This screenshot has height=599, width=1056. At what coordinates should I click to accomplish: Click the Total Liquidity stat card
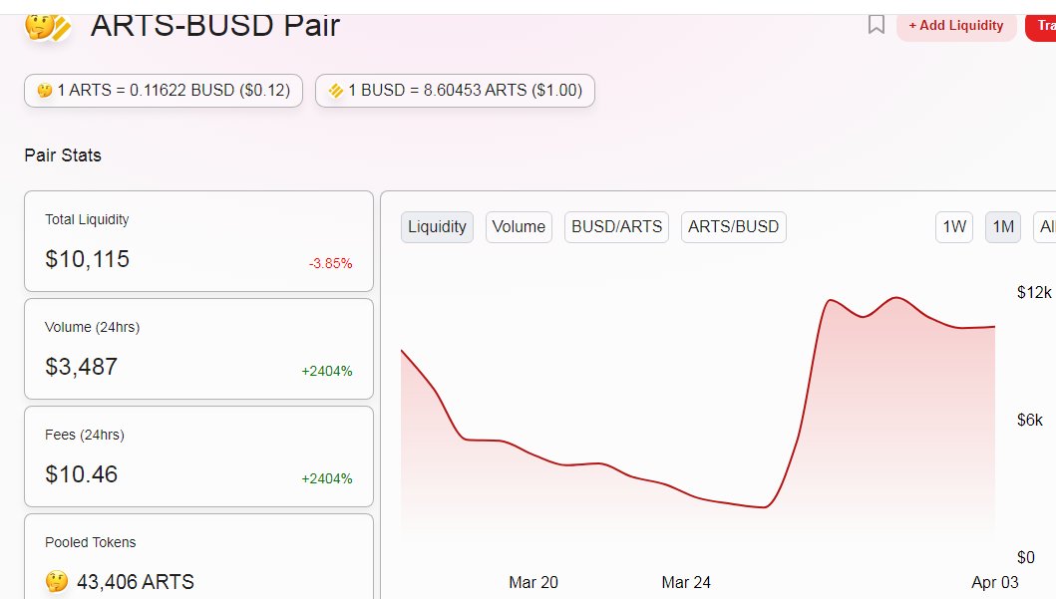coord(198,241)
